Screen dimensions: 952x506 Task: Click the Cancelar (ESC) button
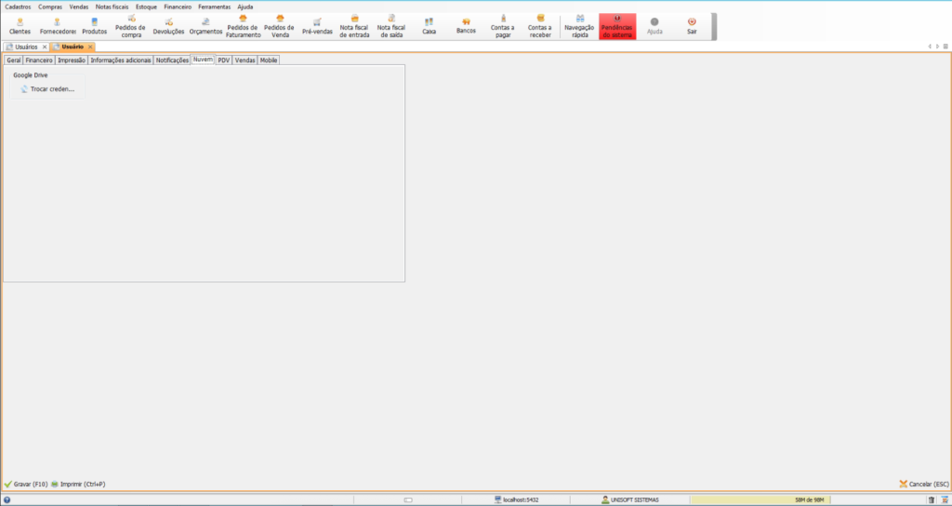924,485
